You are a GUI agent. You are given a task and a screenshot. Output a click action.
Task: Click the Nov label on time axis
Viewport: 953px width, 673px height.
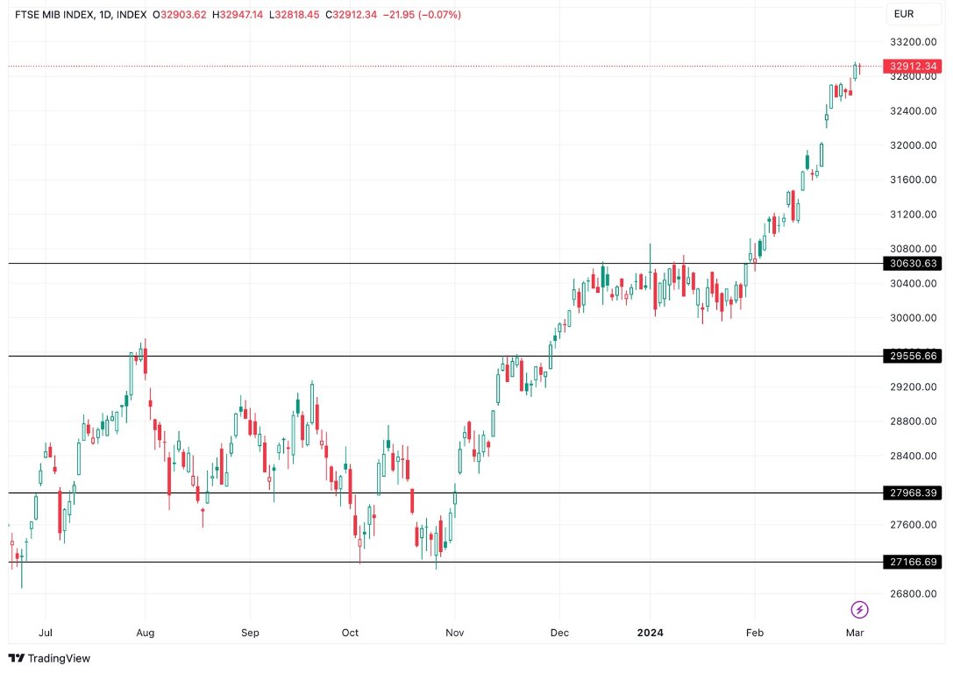point(455,633)
